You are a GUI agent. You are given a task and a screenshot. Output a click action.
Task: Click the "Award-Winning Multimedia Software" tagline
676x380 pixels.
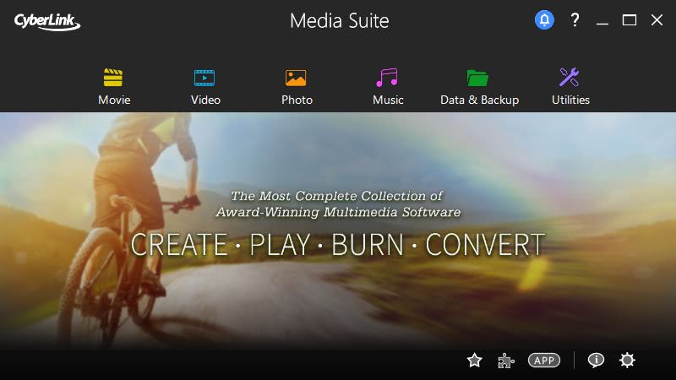point(339,212)
